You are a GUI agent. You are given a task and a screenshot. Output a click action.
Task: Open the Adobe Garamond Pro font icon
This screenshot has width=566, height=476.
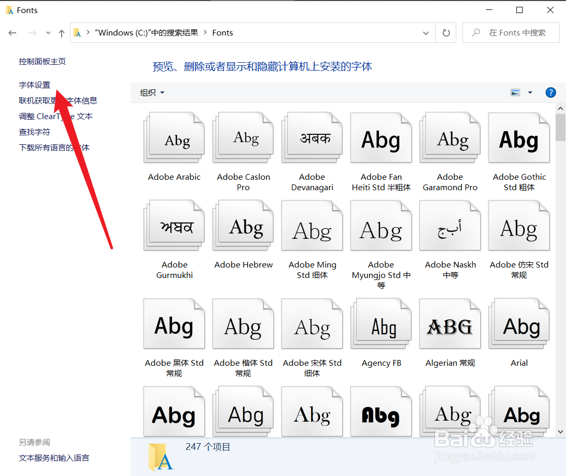450,137
